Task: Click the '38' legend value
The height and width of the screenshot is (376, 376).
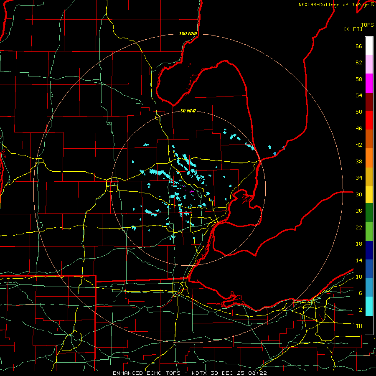Action: tap(359, 161)
